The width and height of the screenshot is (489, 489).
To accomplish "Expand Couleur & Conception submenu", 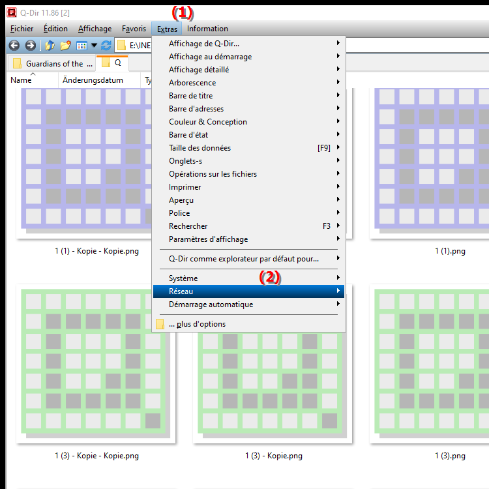I will click(249, 122).
